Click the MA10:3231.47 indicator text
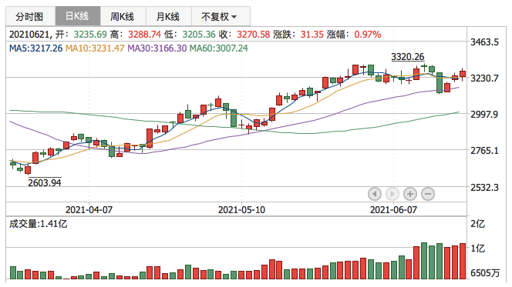This screenshot has width=512, height=287. (x=95, y=48)
